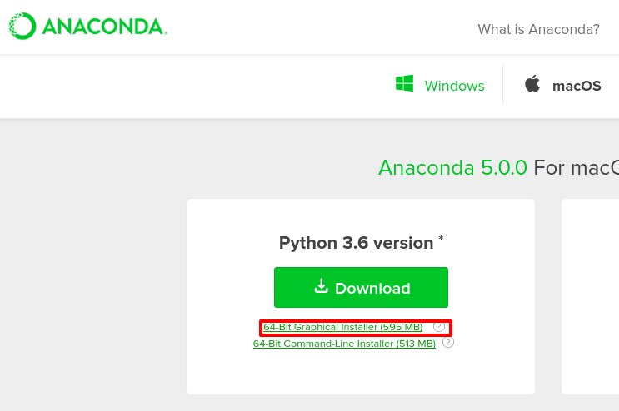The image size is (619, 411).
Task: Click the Windows logo icon
Action: click(x=404, y=83)
